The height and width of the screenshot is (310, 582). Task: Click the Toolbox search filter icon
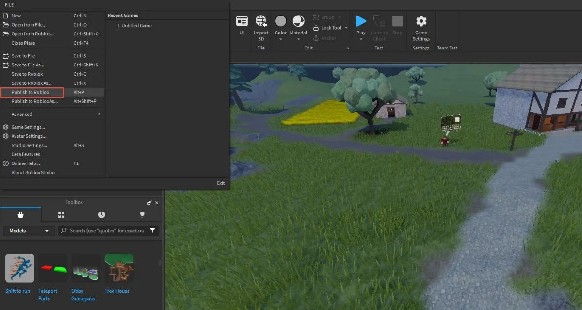tap(152, 231)
